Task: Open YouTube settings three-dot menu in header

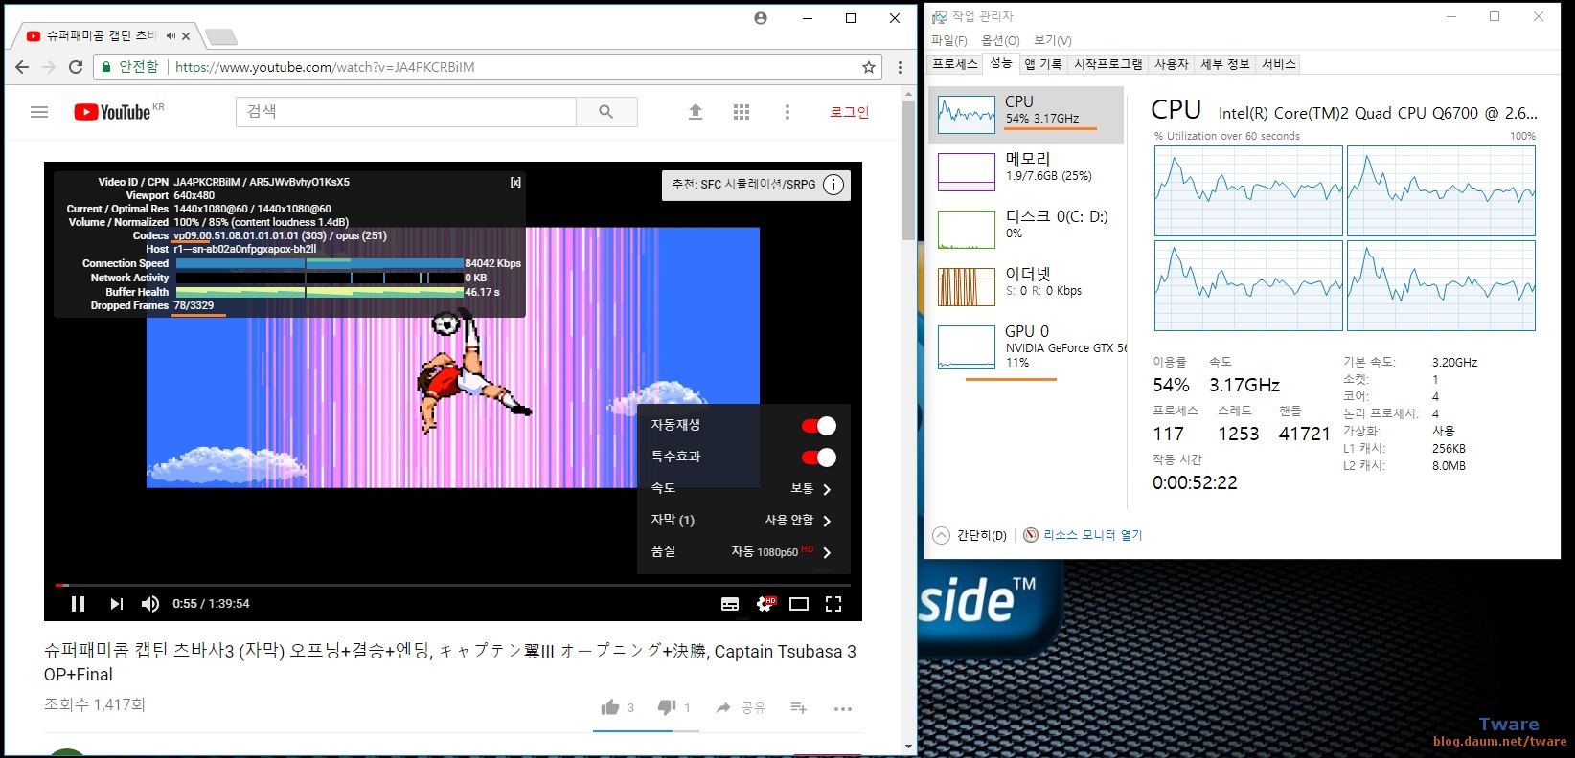Action: pyautogui.click(x=787, y=112)
